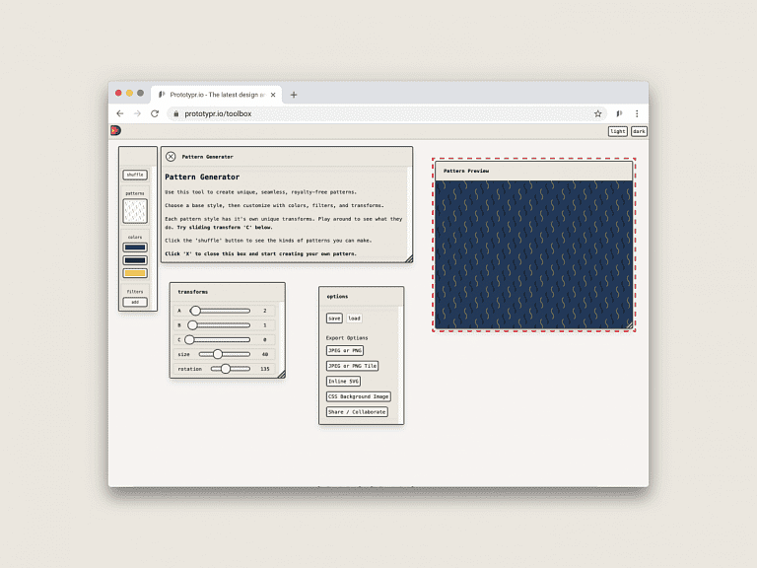The width and height of the screenshot is (757, 568).
Task: Click the save button in options
Action: (x=334, y=319)
